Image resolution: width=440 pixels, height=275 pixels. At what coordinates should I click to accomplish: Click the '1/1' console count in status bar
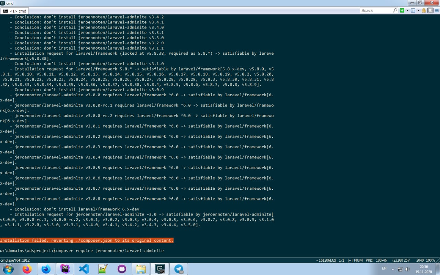342,260
